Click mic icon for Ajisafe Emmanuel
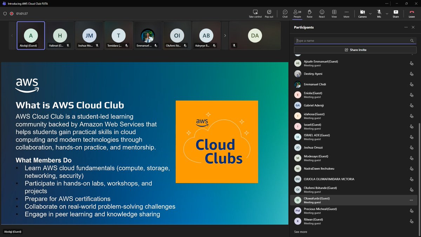 (411, 64)
